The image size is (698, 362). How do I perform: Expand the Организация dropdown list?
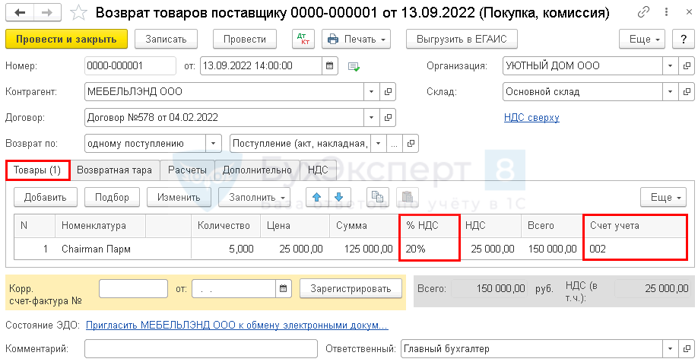pyautogui.click(x=670, y=66)
